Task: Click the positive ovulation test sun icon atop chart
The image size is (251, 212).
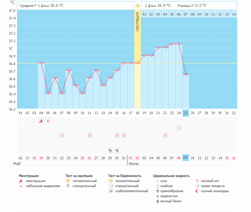Action: pyautogui.click(x=138, y=6)
